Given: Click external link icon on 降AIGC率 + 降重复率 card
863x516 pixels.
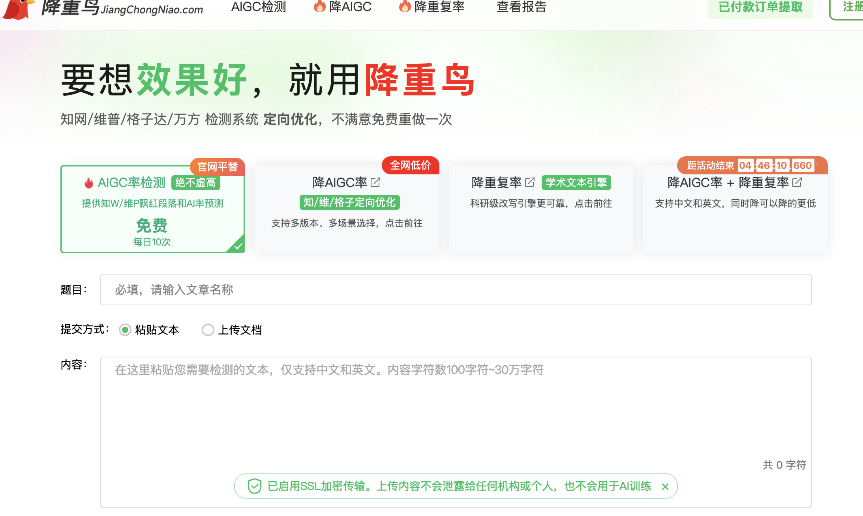Looking at the screenshot, I should click(x=797, y=182).
